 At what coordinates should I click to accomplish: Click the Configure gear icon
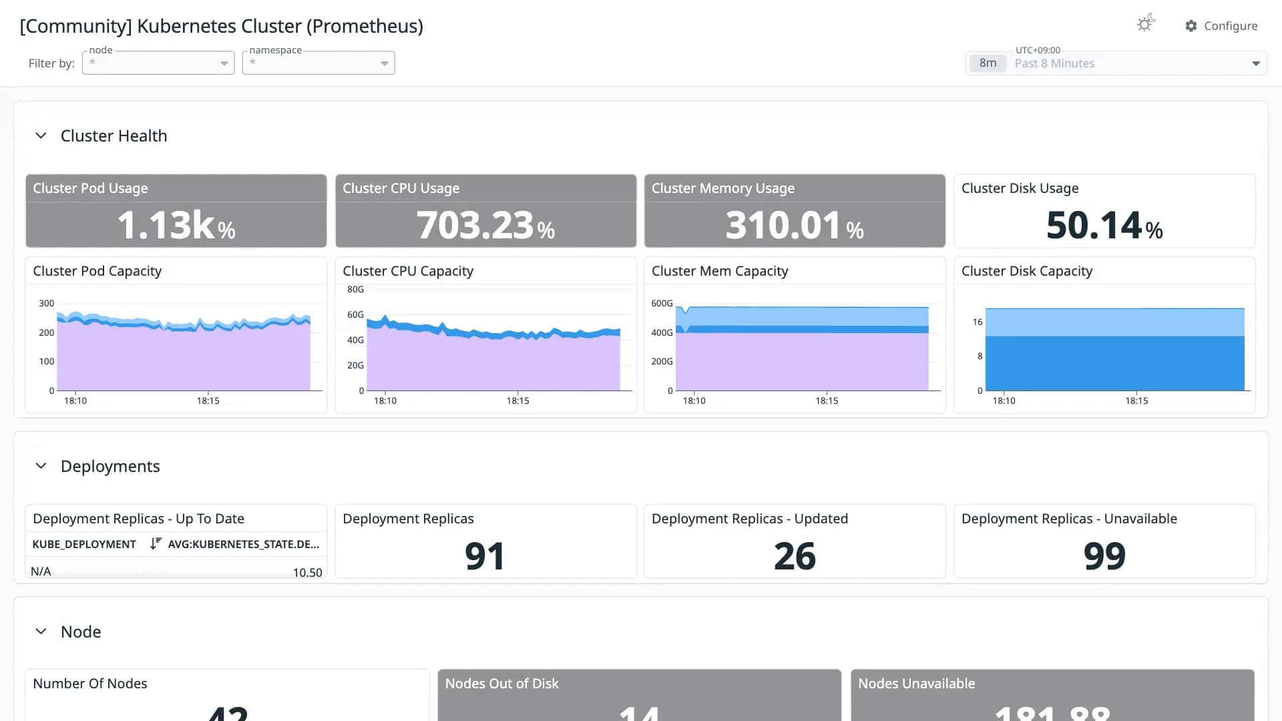click(x=1191, y=26)
